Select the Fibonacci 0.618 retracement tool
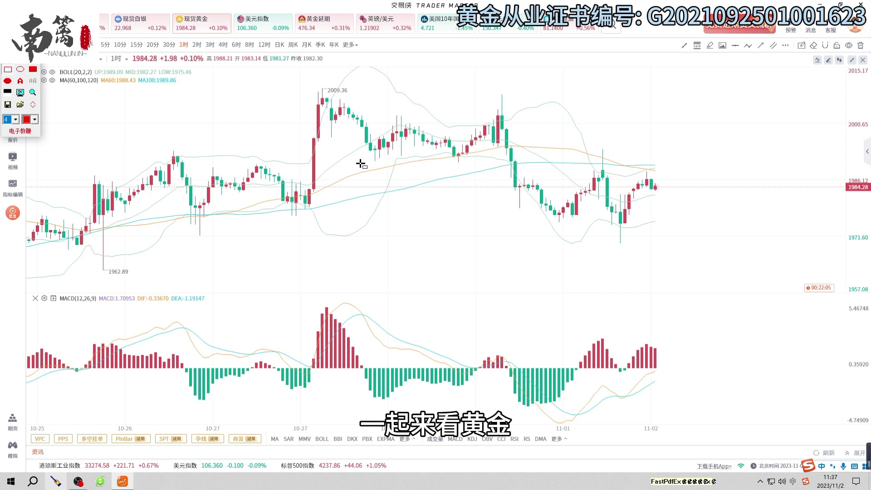This screenshot has height=490, width=871. tap(697, 45)
